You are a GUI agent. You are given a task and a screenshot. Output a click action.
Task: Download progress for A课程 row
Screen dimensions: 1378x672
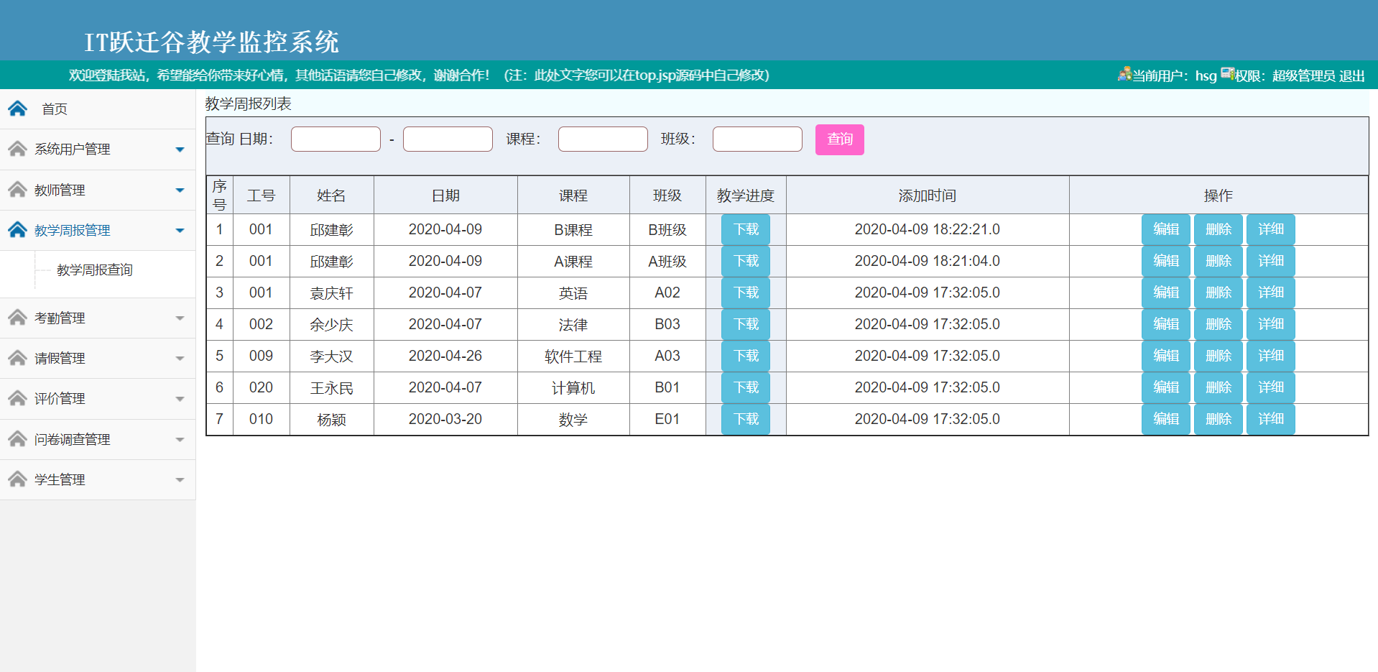tap(746, 261)
